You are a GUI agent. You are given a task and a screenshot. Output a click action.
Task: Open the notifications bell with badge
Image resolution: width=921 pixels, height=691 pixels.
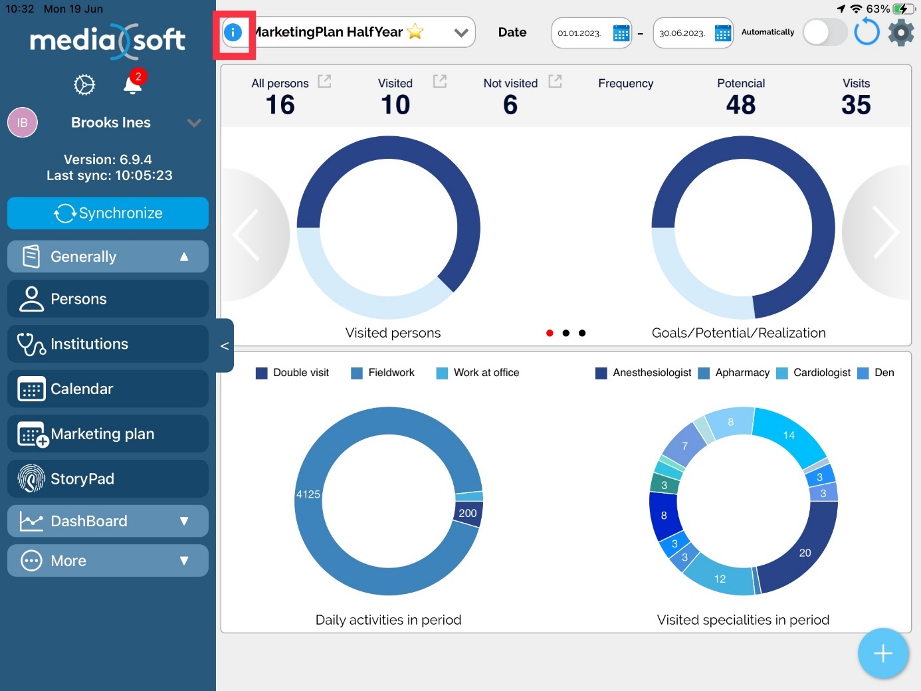(133, 85)
